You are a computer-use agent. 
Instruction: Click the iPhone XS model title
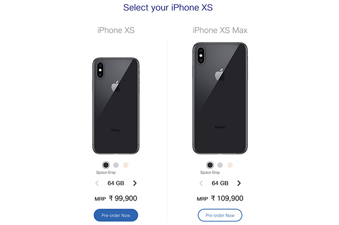(x=116, y=30)
